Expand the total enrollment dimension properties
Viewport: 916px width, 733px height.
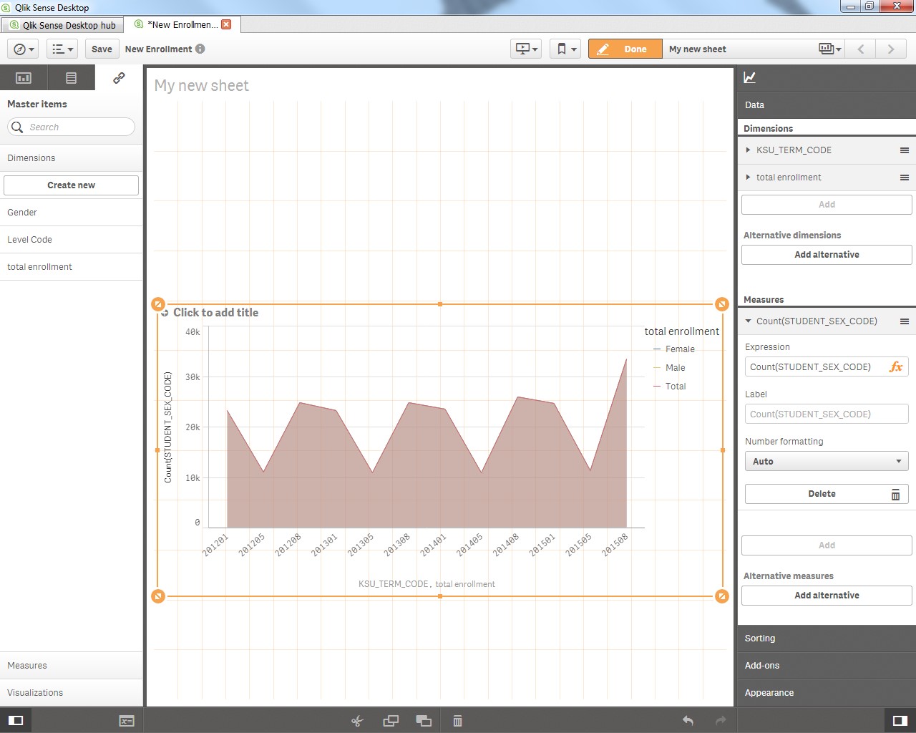tap(748, 178)
